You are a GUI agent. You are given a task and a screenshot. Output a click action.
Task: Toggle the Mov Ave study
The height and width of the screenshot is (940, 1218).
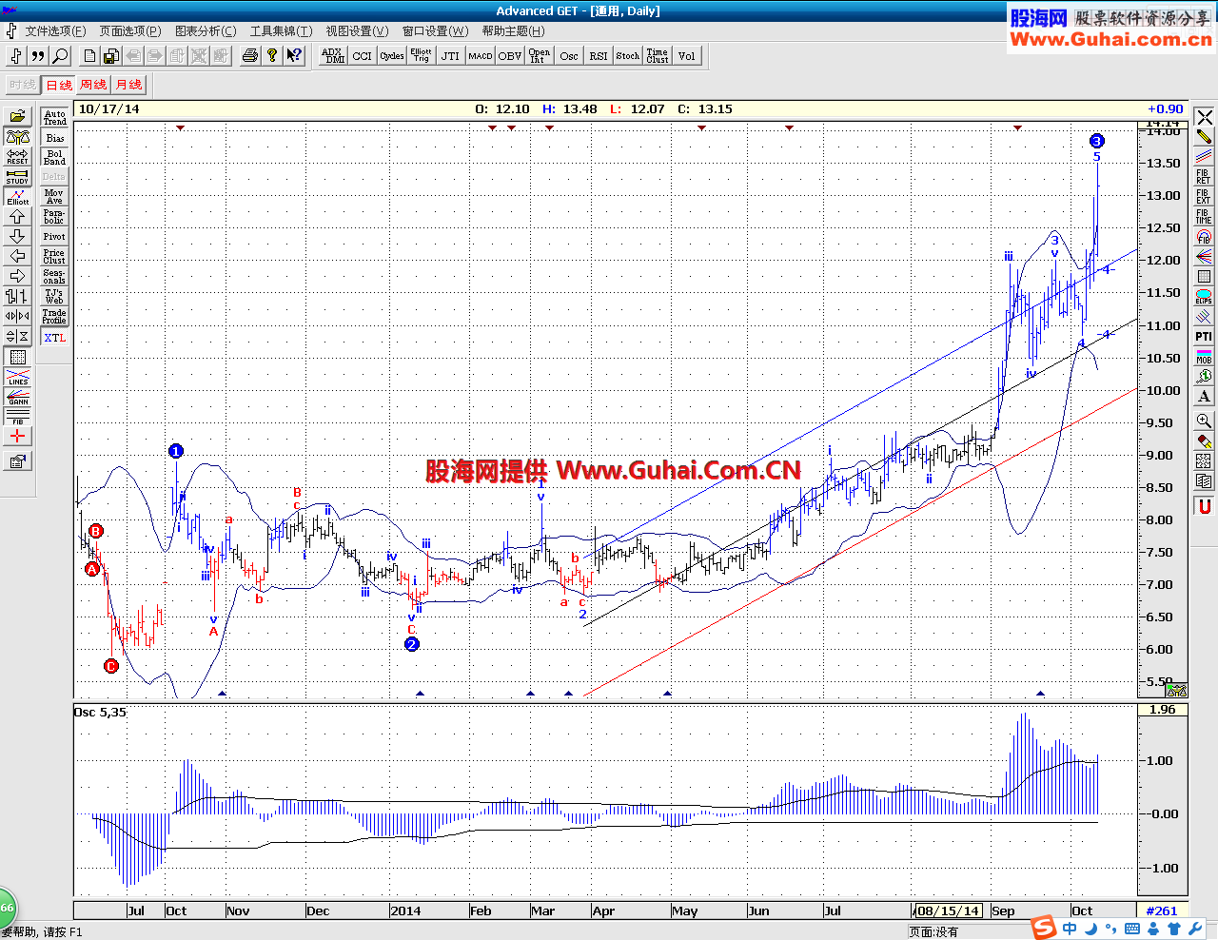[x=54, y=197]
